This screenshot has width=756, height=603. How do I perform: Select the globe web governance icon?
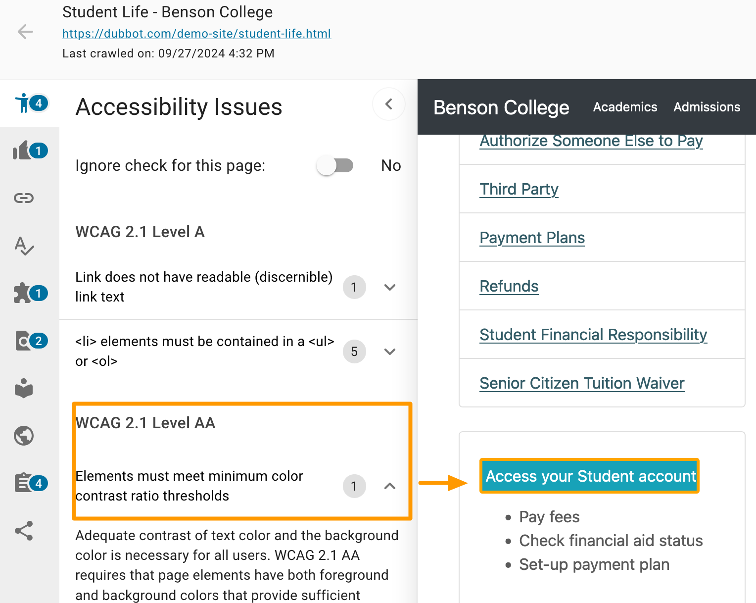click(x=24, y=436)
